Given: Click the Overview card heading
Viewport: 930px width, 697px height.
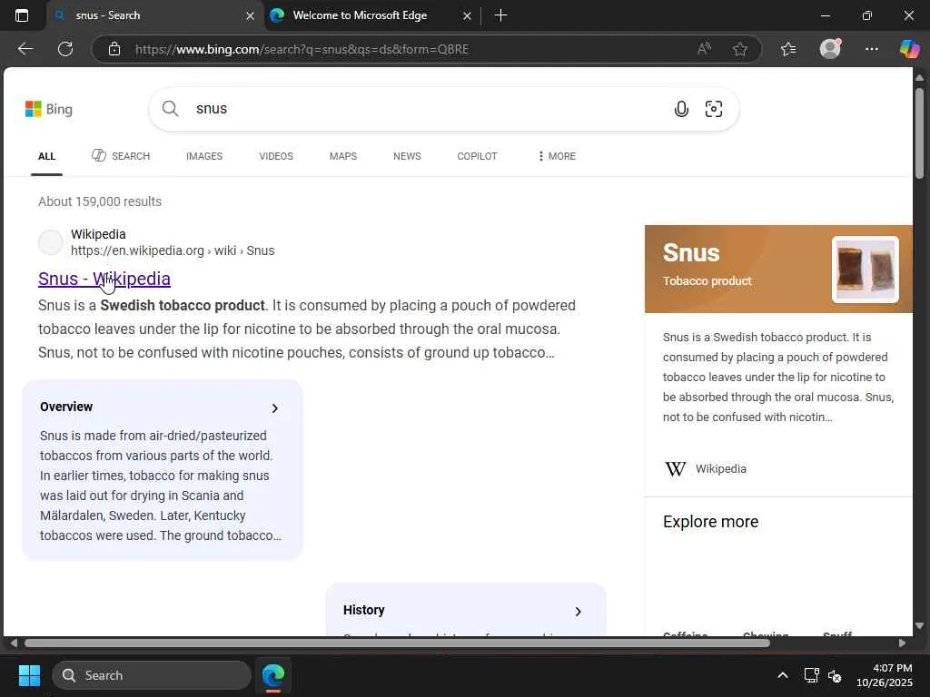Looking at the screenshot, I should pos(66,407).
